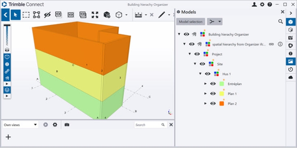This screenshot has height=148, width=297.
Task: Select the markup pencil tool
Action: [162, 15]
